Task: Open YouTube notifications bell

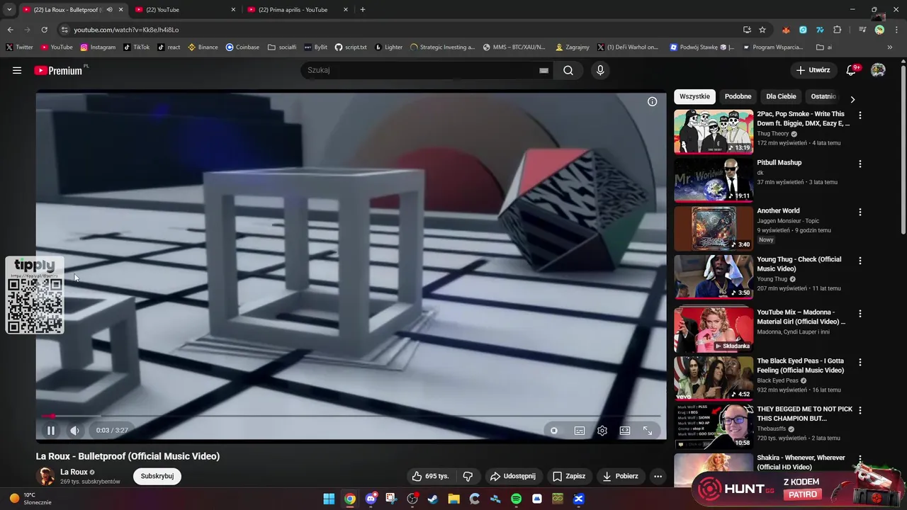Action: [852, 70]
